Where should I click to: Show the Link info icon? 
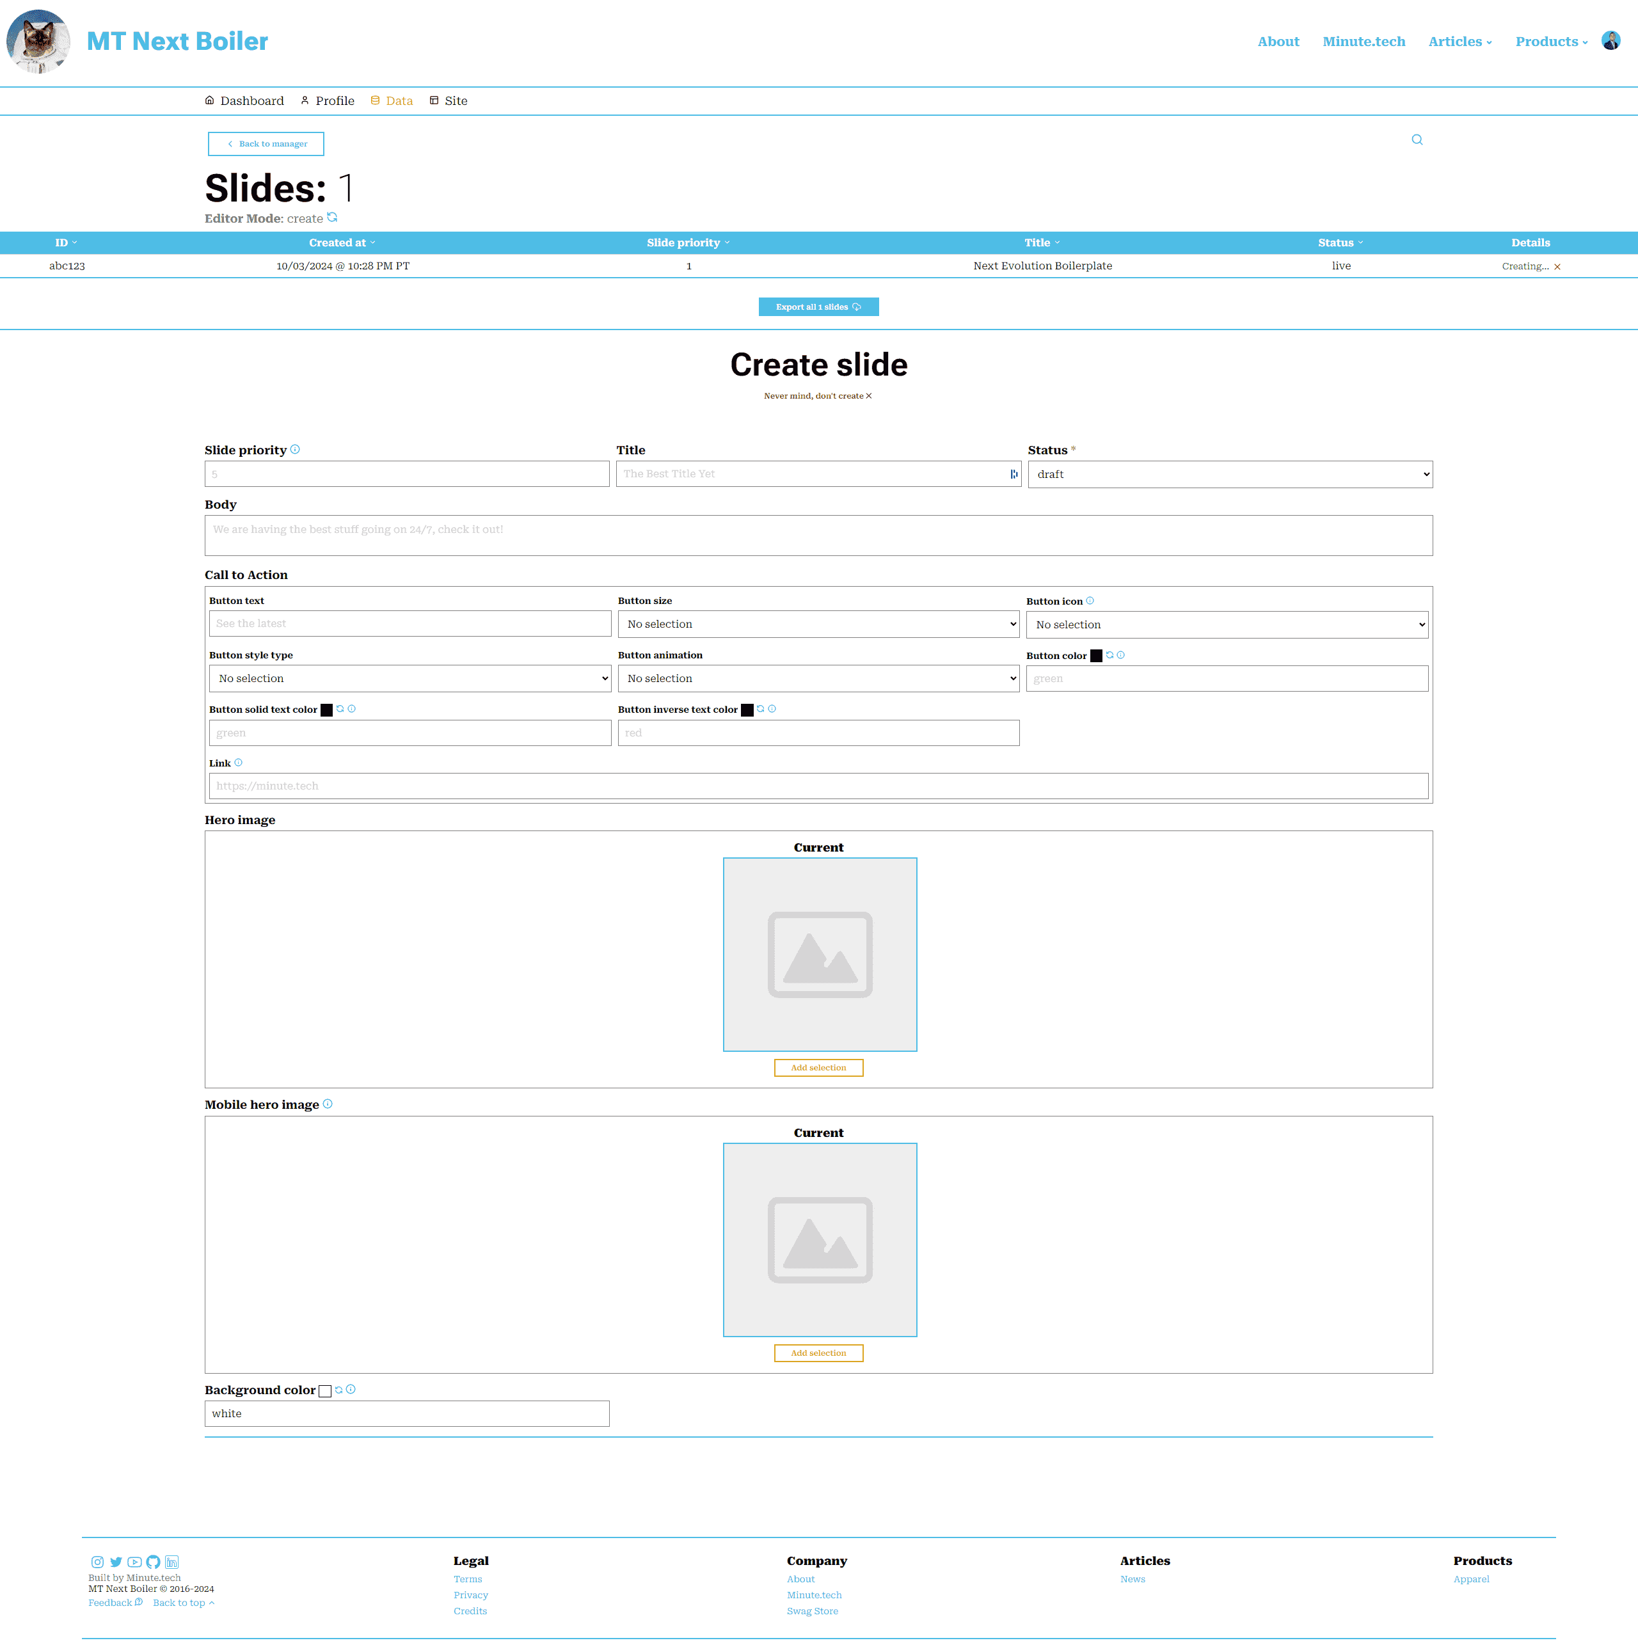coord(239,763)
